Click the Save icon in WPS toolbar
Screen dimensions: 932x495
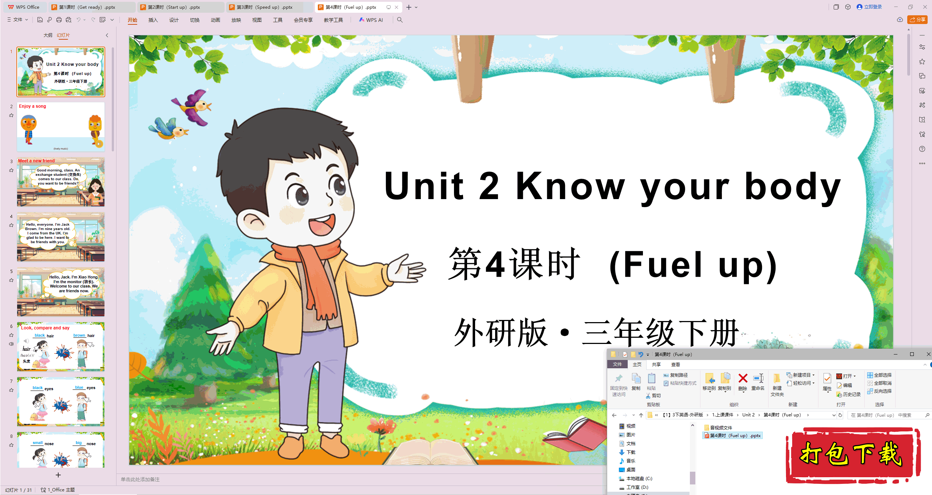[40, 20]
